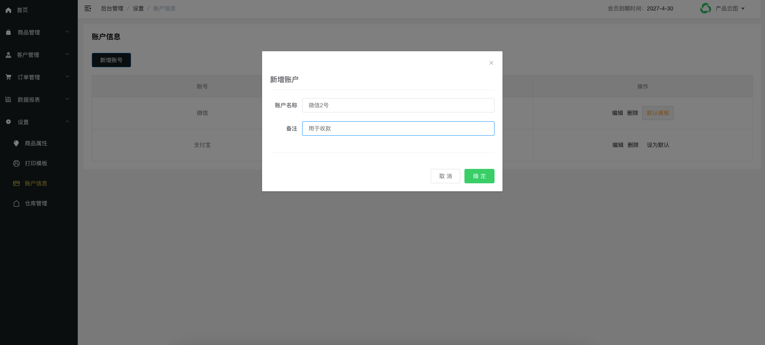The width and height of the screenshot is (765, 345).
Task: Click the 新增账号 button
Action: 111,60
